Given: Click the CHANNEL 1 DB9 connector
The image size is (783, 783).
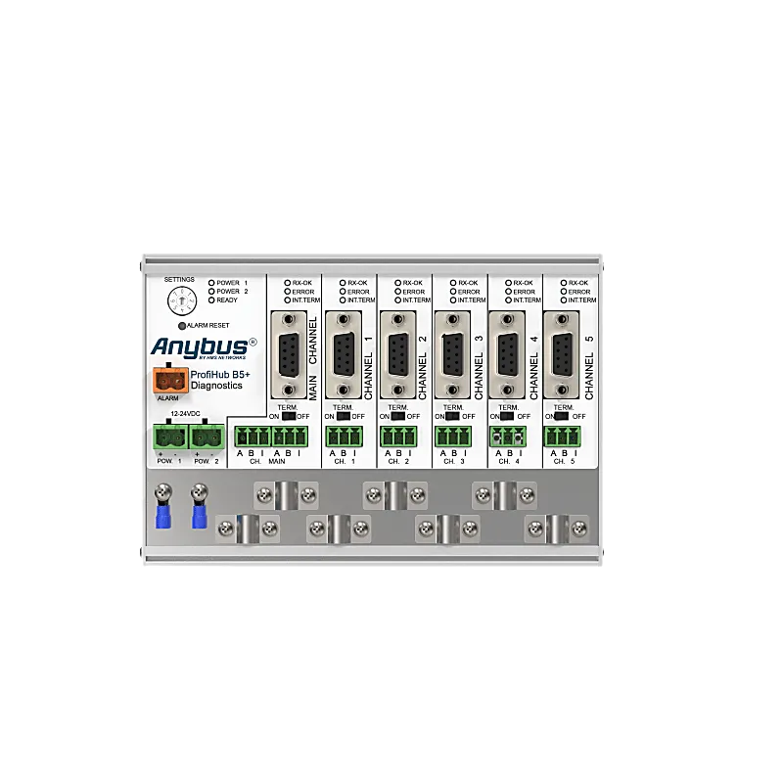Looking at the screenshot, I should pos(344,354).
